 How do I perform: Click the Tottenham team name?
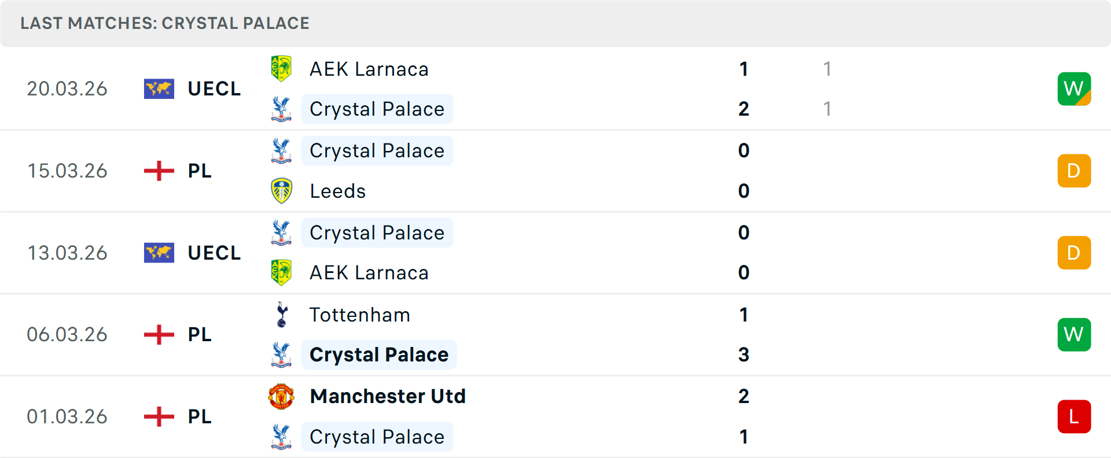[359, 315]
